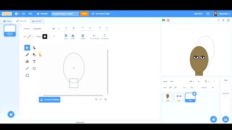Zoom out the paint canvas

[96, 99]
